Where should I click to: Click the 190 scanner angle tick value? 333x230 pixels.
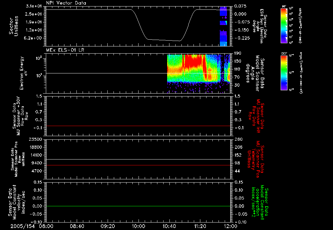coord(238,53)
